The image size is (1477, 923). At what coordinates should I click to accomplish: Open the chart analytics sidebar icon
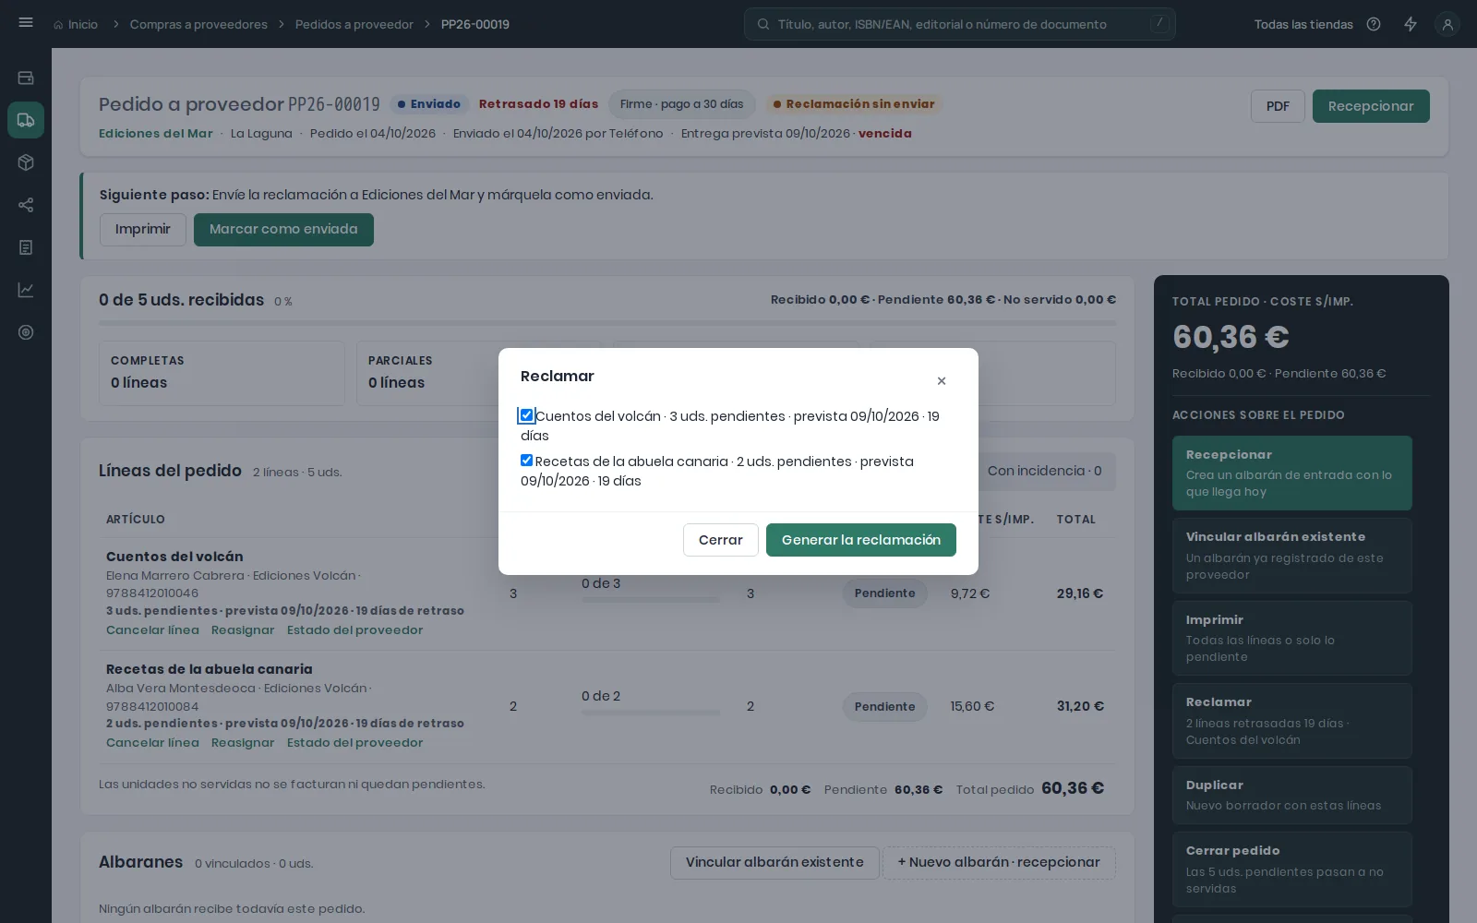pyautogui.click(x=26, y=290)
